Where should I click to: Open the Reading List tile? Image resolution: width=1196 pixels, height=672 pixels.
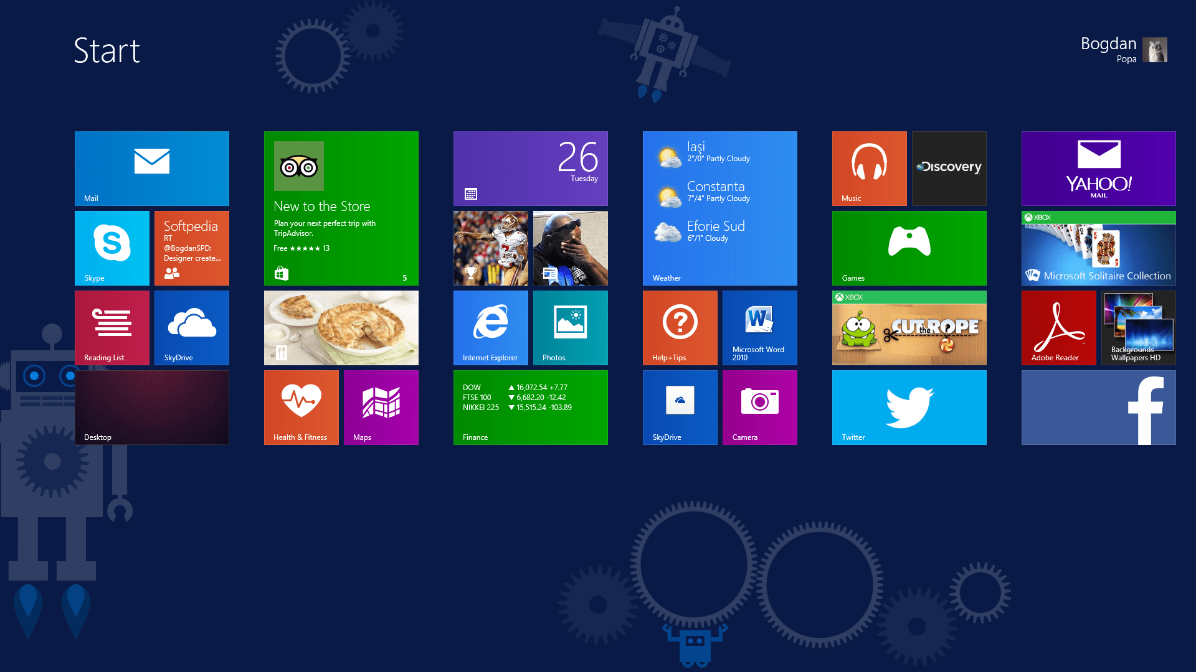point(112,327)
